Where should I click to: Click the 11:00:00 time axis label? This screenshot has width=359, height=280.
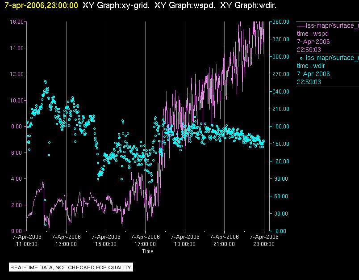[x=27, y=244]
